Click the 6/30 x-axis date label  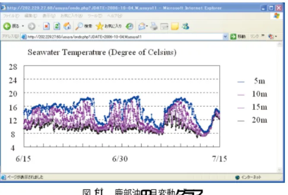(120, 159)
